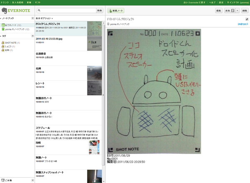Select the 名刺 note title in list
This screenshot has width=250, height=183.
coord(38,69)
